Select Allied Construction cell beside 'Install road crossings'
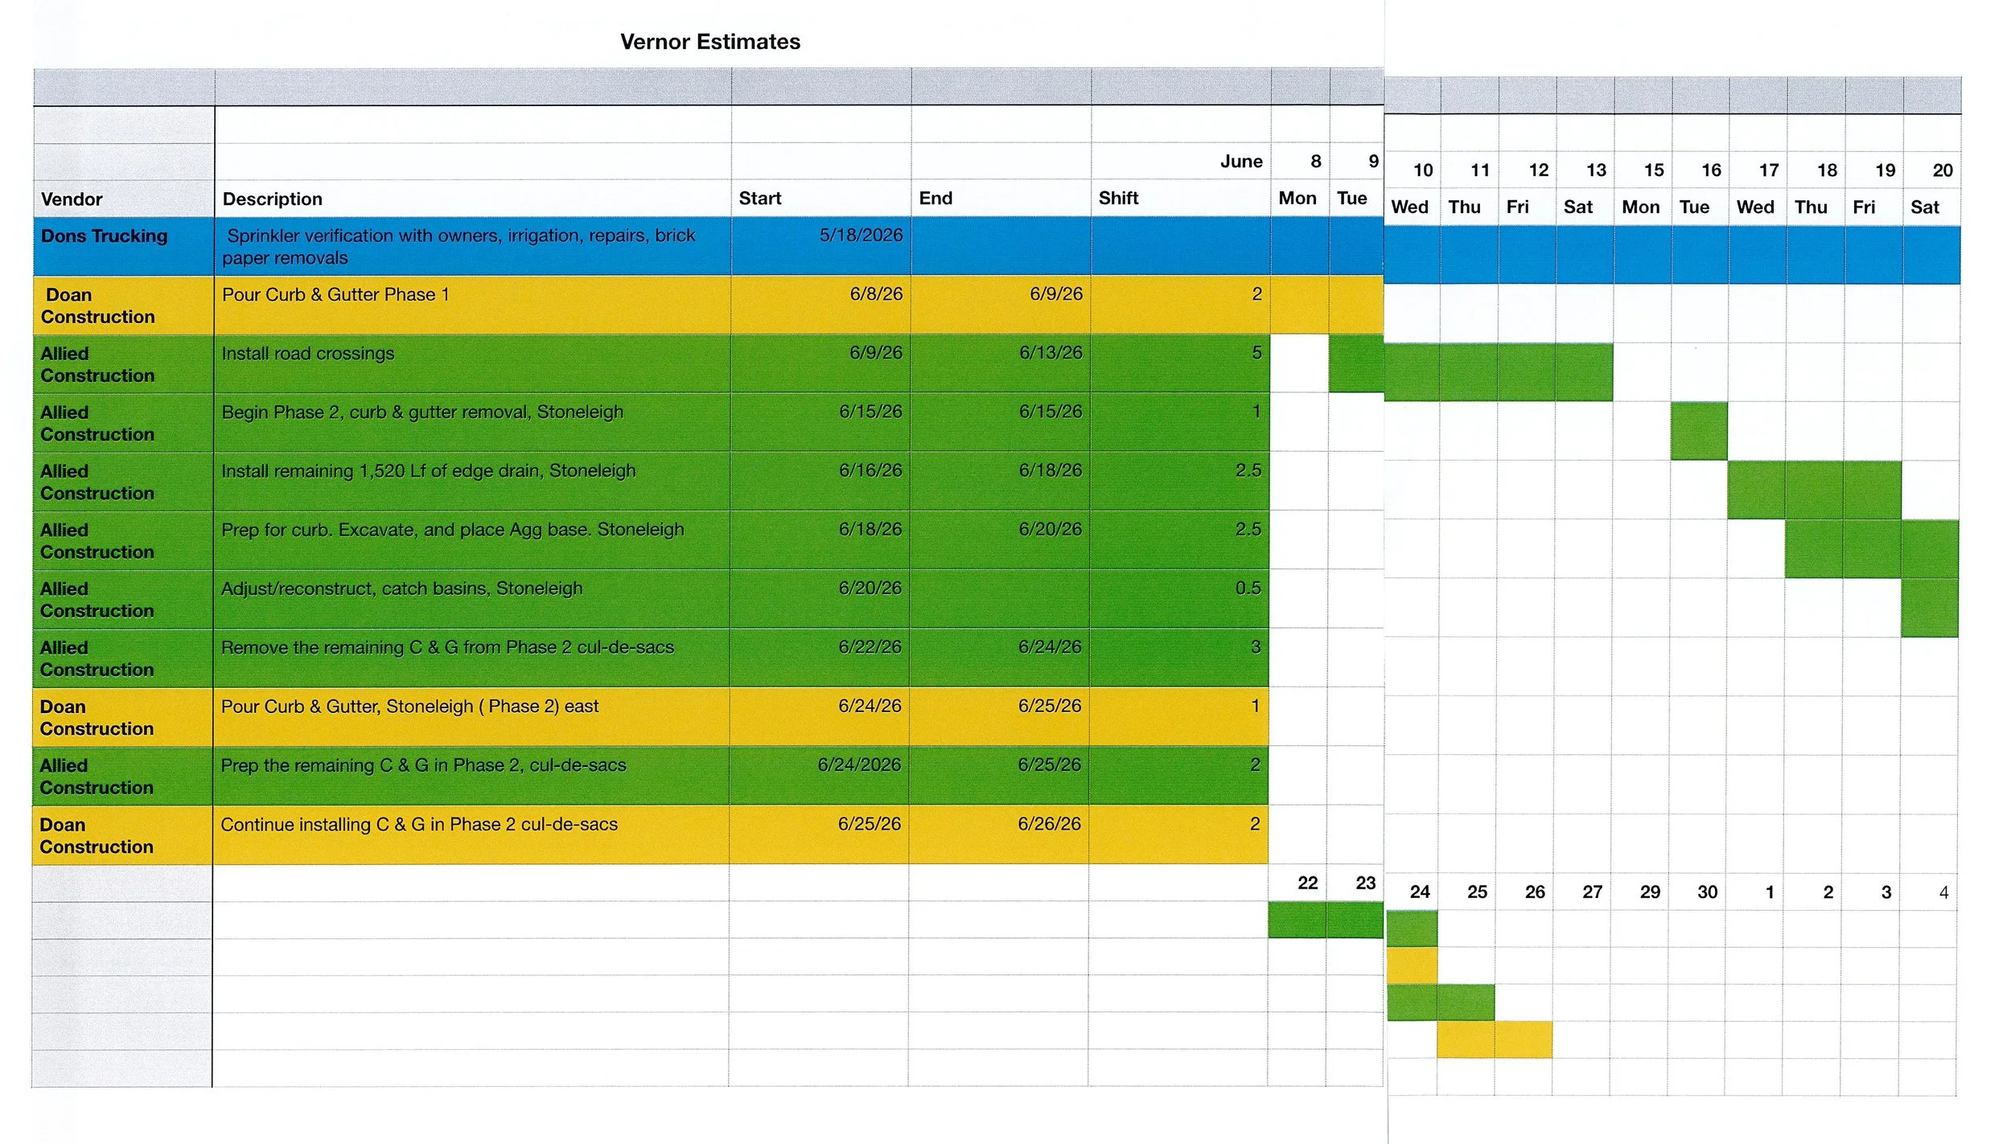This screenshot has width=2011, height=1144. [123, 364]
